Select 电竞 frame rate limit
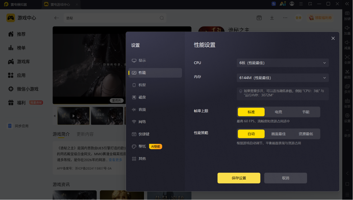This screenshot has height=200, width=353. click(278, 112)
